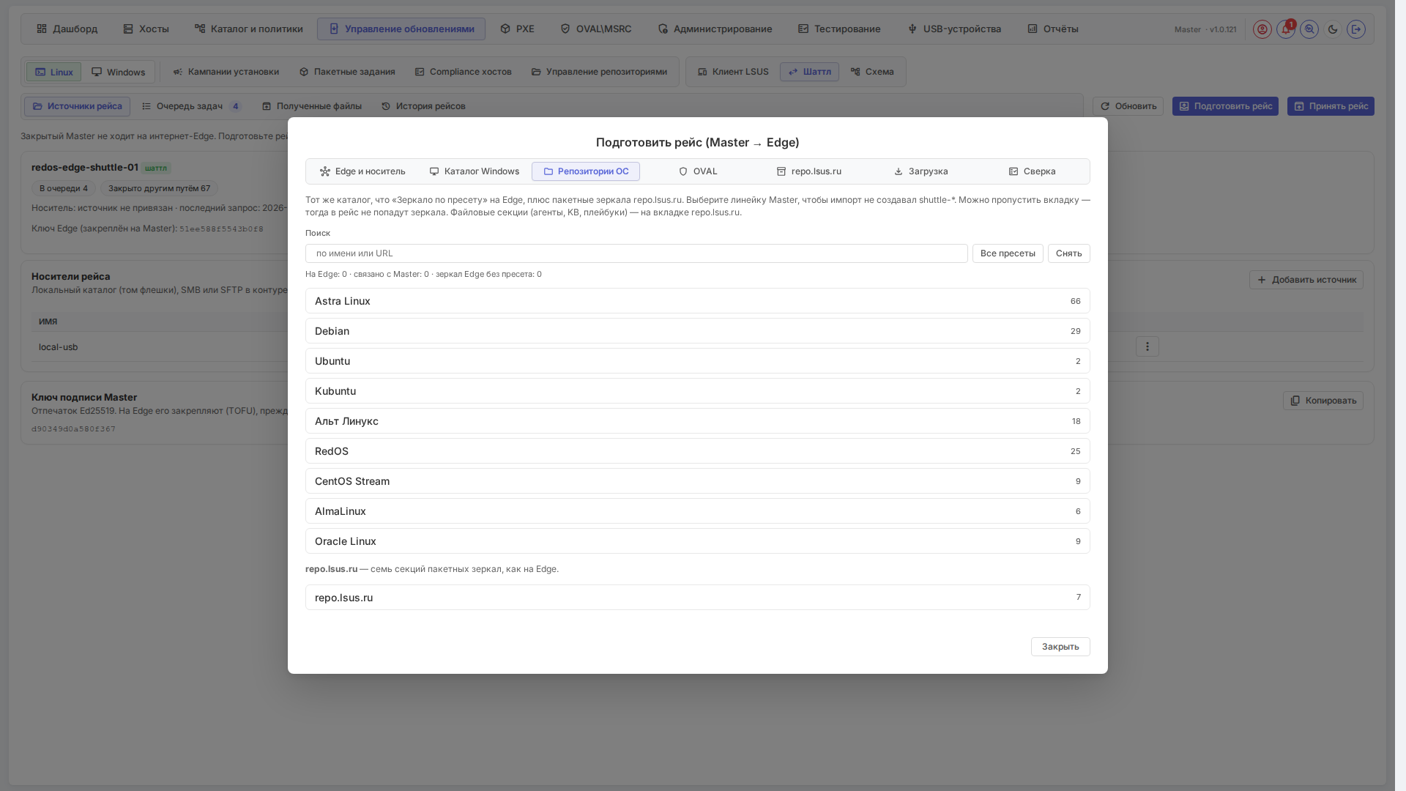1406x791 pixels.
Task: Open the repo.lsus.ru tab in dialog
Action: coord(809,171)
